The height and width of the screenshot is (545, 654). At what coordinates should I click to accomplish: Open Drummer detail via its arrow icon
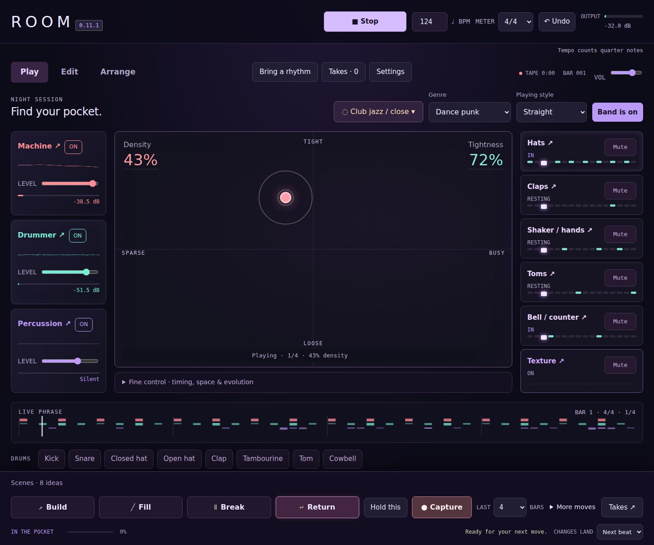click(x=62, y=235)
